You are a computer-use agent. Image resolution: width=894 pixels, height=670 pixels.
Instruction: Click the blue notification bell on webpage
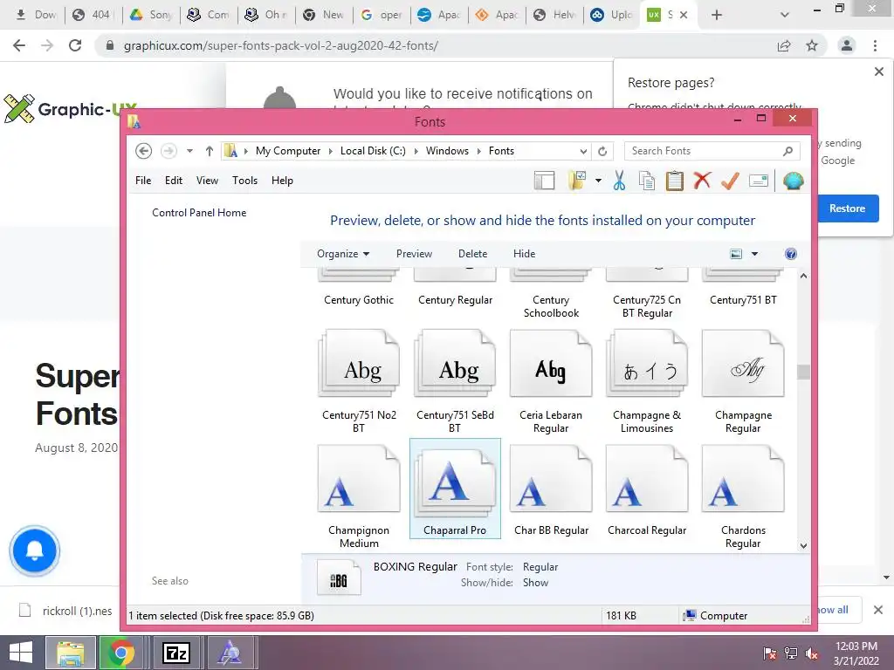35,550
